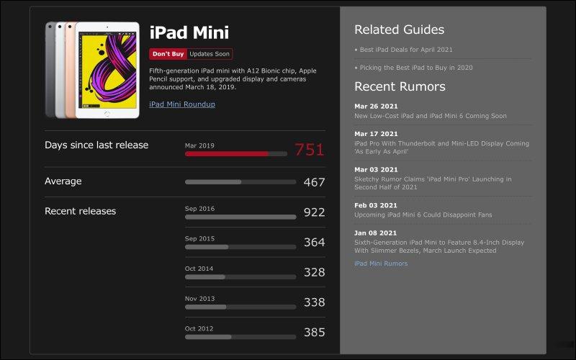The width and height of the screenshot is (576, 360).
Task: Open Picking the Best iPad to Buy guide
Action: pos(416,68)
